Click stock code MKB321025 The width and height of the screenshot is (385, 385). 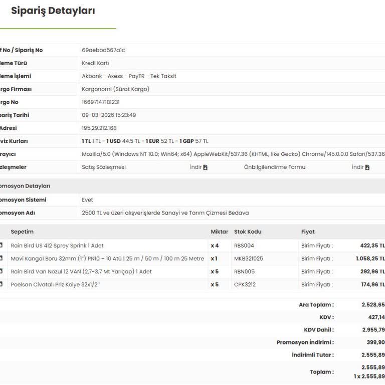coord(248,259)
